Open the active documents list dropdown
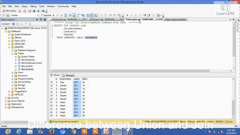The height and width of the screenshot is (135, 240). (230, 19)
